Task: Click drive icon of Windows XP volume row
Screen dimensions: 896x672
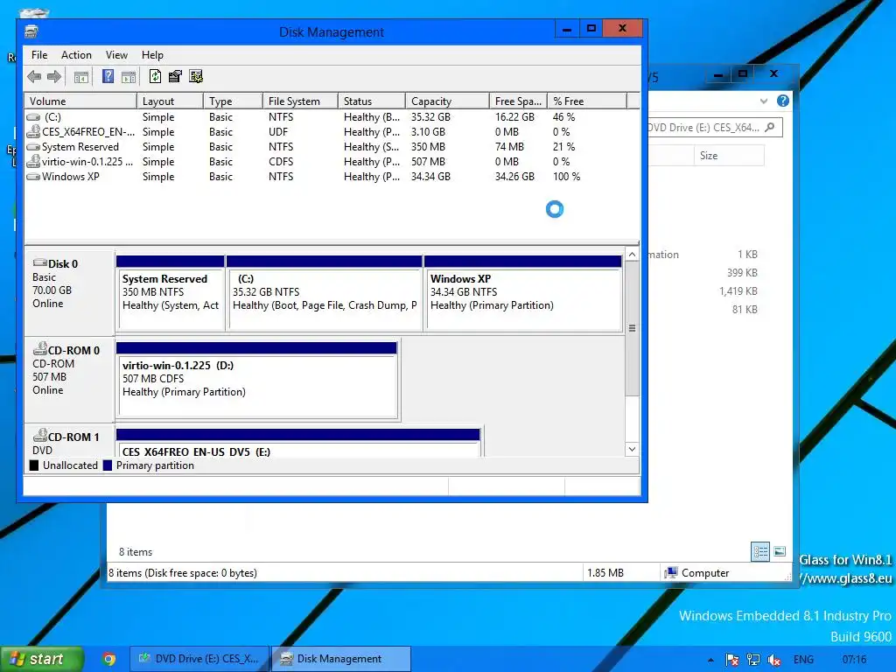Action: [34, 177]
